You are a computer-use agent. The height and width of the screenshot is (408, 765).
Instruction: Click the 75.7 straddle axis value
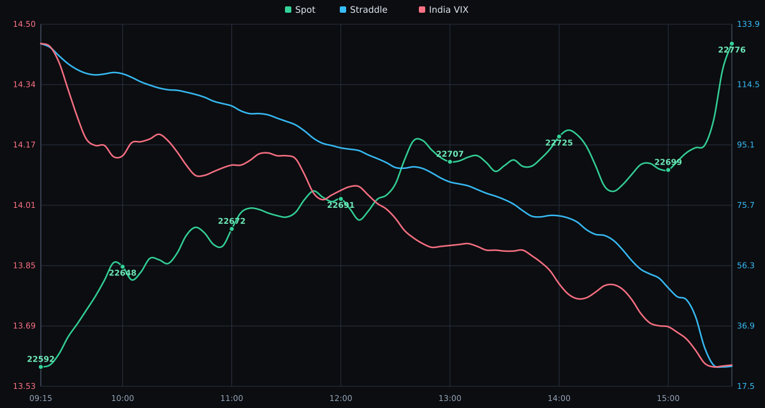coord(746,205)
